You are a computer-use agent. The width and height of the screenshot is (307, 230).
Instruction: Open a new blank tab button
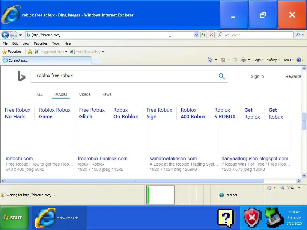96,61
